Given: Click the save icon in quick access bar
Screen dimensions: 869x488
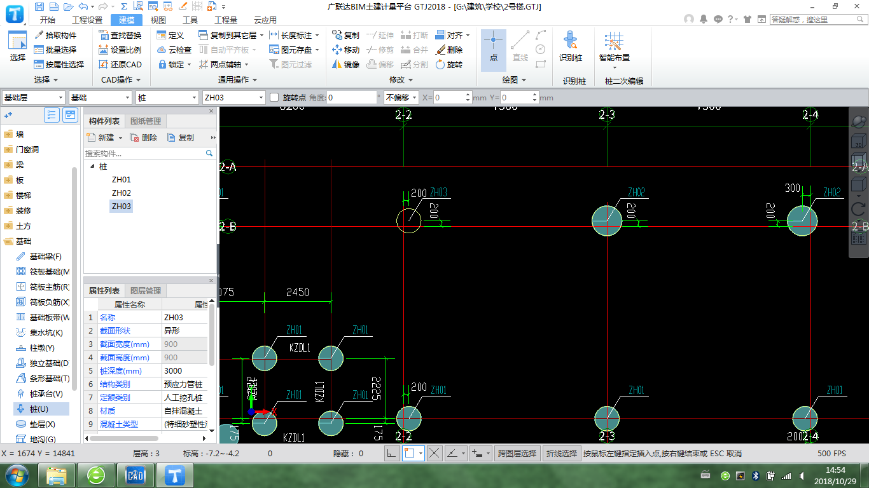Looking at the screenshot, I should (39, 6).
